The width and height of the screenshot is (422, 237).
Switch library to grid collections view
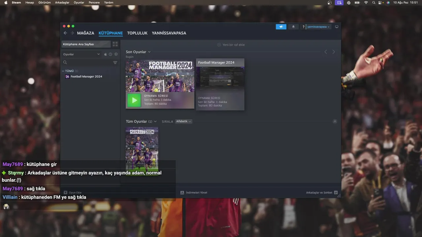[115, 44]
